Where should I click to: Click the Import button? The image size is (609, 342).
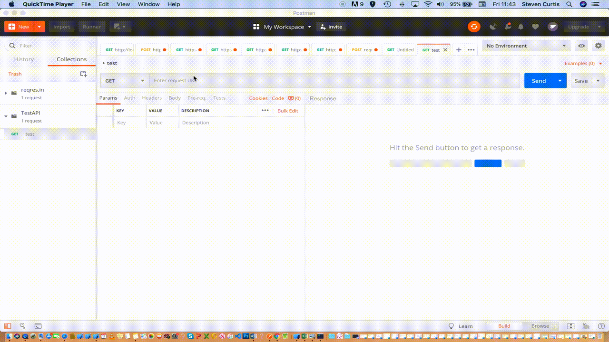(x=61, y=27)
